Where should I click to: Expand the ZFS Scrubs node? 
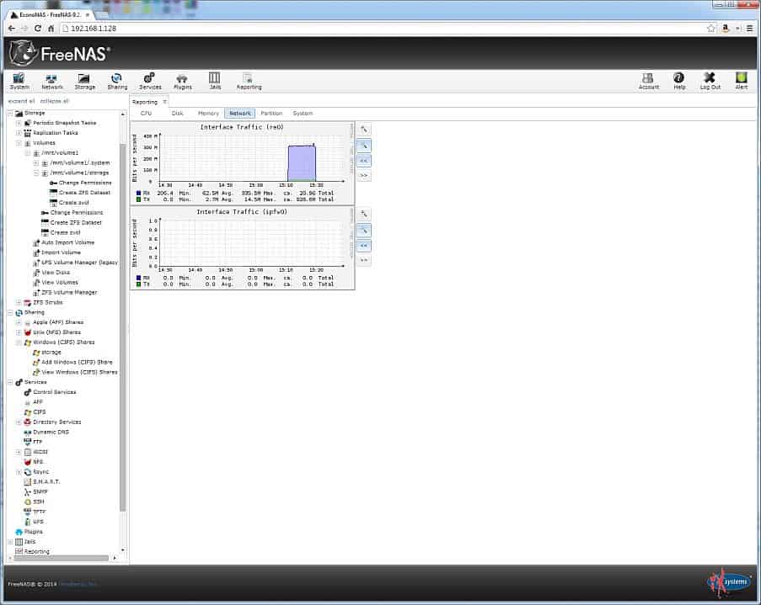19,303
